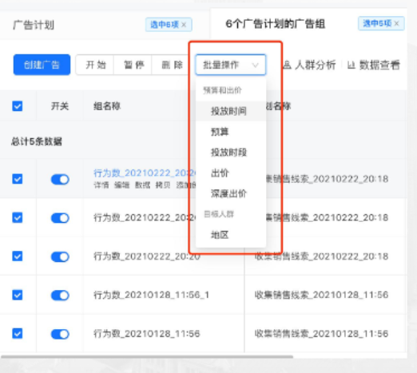This screenshot has height=373, width=417.
Task: Click the chevron arrow in 批量操作 box
Action: (x=256, y=65)
